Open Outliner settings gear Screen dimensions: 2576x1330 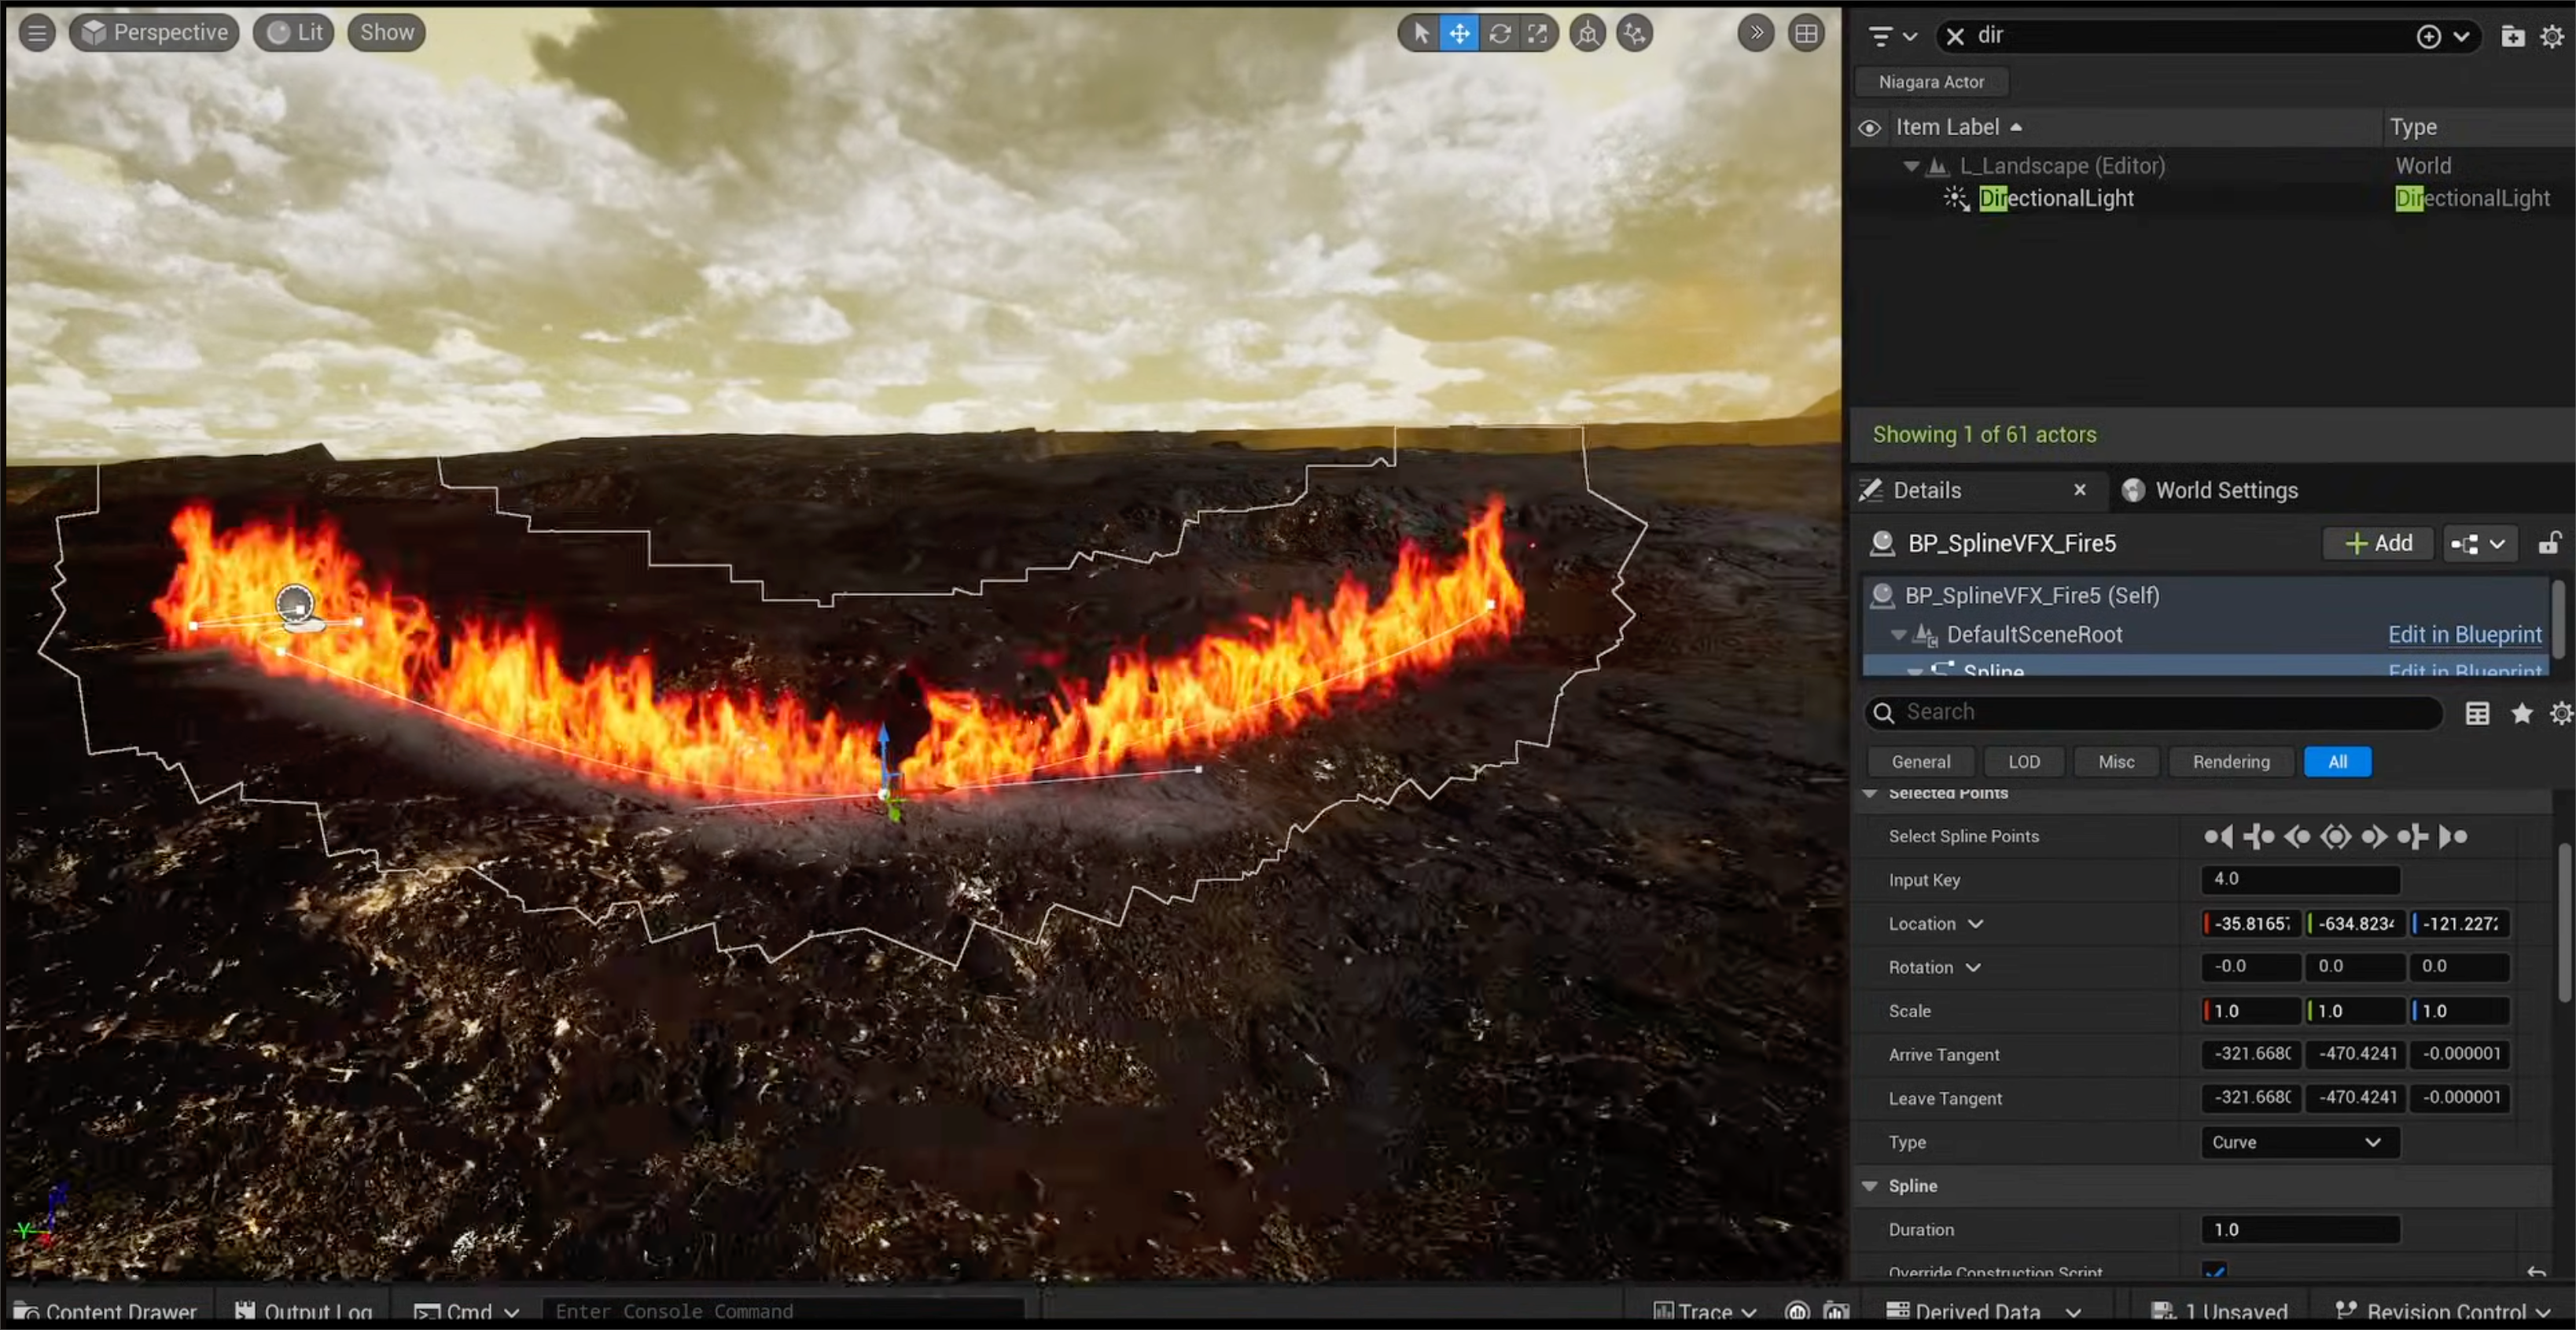click(2552, 36)
